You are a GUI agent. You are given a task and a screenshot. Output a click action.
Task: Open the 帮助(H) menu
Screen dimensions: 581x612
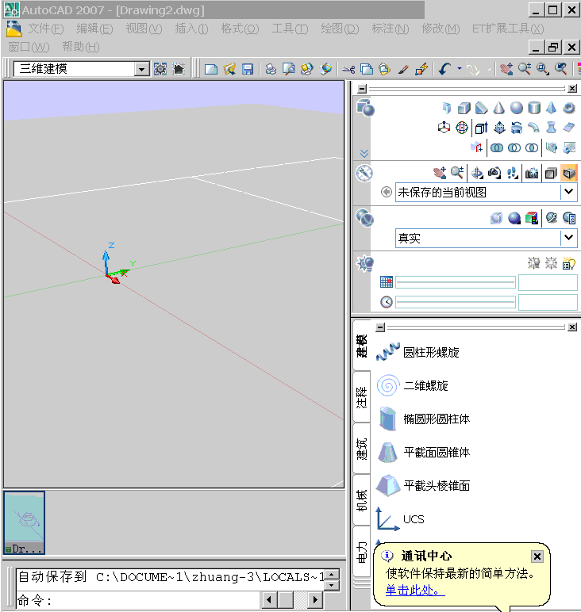[80, 47]
